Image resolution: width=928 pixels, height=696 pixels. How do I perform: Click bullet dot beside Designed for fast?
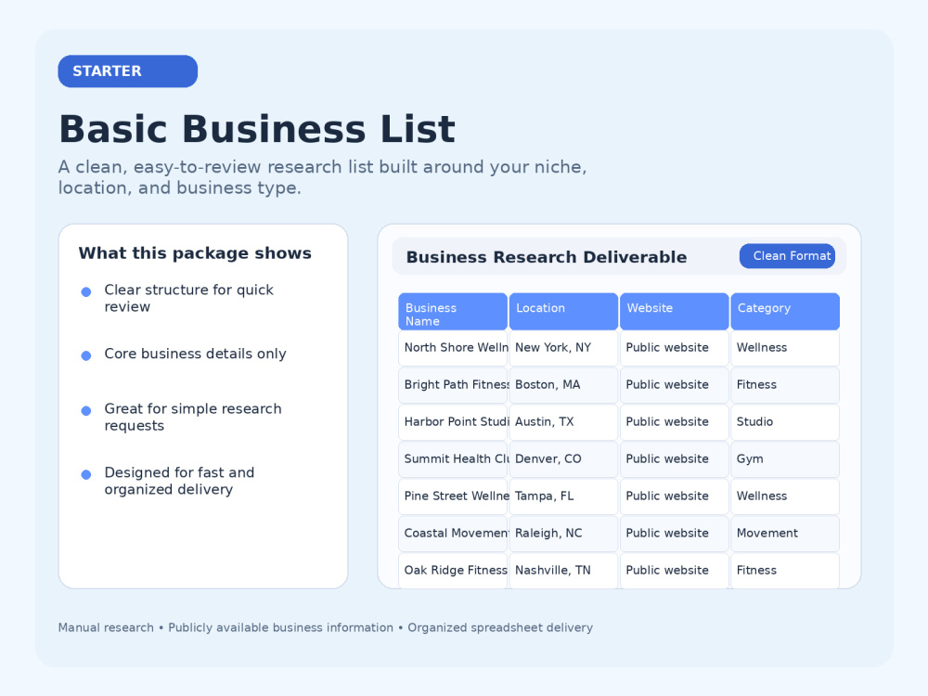85,474
